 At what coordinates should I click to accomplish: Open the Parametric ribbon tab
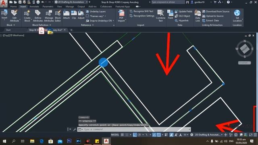(x=48, y=6)
